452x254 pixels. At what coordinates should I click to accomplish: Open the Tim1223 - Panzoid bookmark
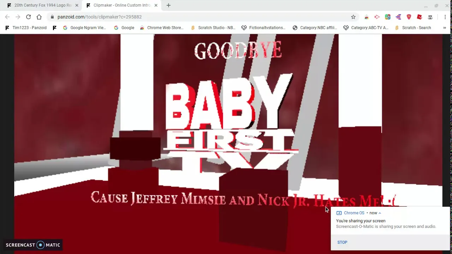pos(26,28)
